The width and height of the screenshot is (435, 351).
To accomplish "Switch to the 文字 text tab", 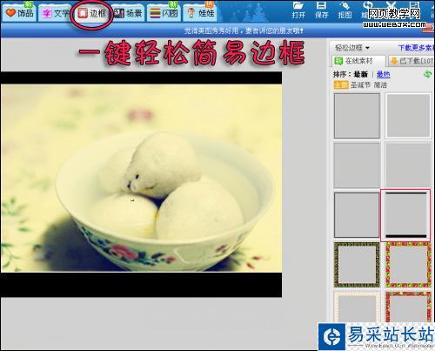I will point(55,13).
